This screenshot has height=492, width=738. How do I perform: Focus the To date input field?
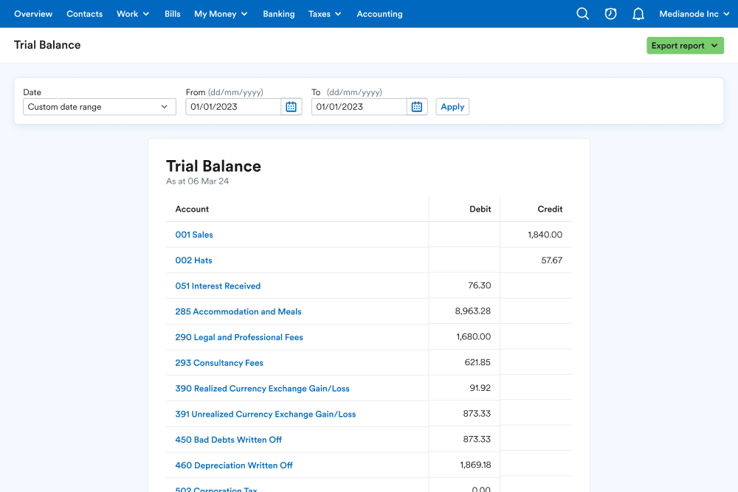coord(359,107)
